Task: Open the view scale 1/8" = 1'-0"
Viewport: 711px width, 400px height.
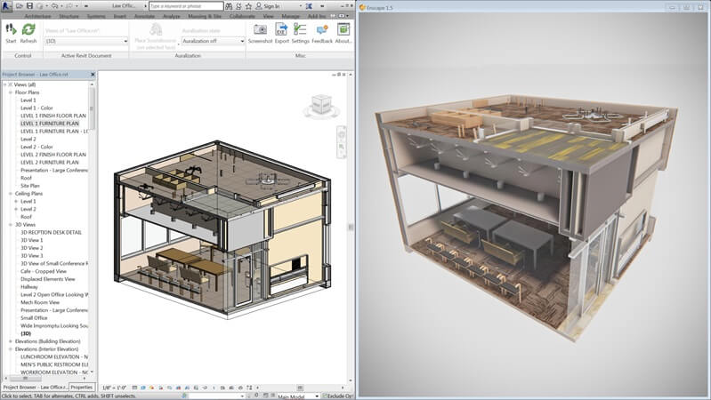Action: (114, 388)
